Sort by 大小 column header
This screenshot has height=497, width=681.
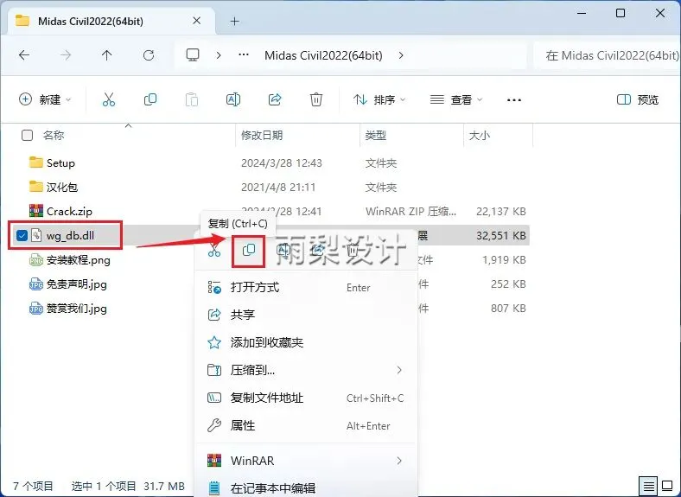480,136
